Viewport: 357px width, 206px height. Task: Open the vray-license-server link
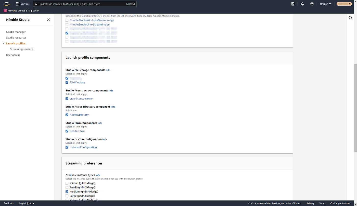pos(81,99)
